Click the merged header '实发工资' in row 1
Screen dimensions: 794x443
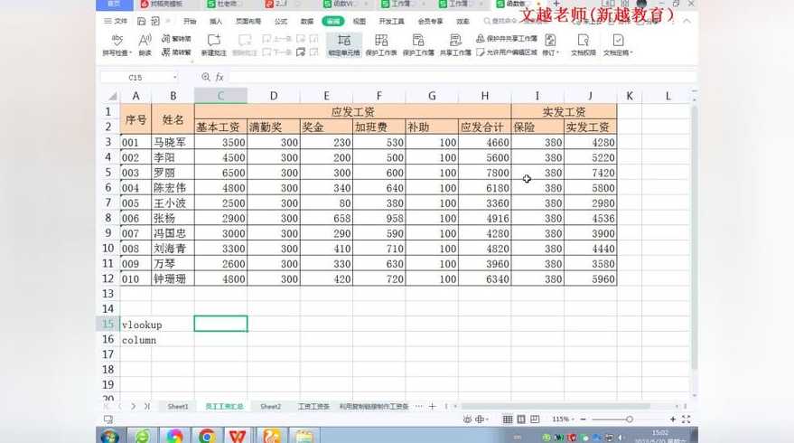(564, 111)
